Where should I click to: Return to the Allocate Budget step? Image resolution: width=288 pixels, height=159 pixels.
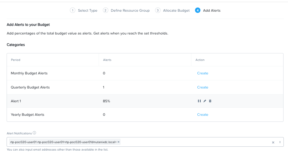[176, 10]
